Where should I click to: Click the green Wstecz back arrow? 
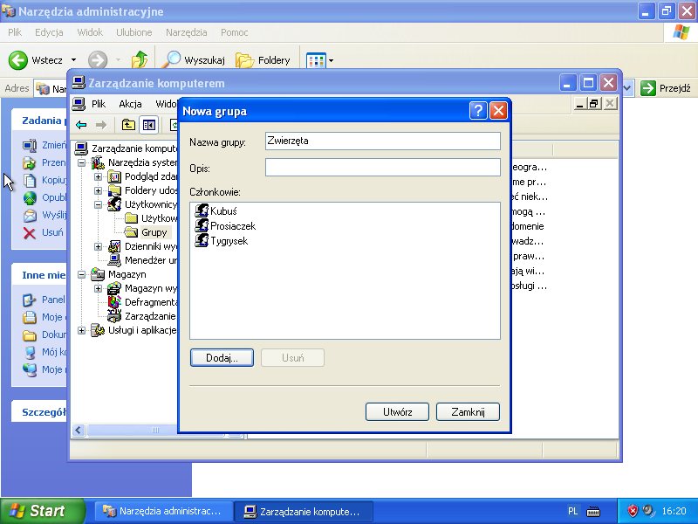tap(18, 60)
